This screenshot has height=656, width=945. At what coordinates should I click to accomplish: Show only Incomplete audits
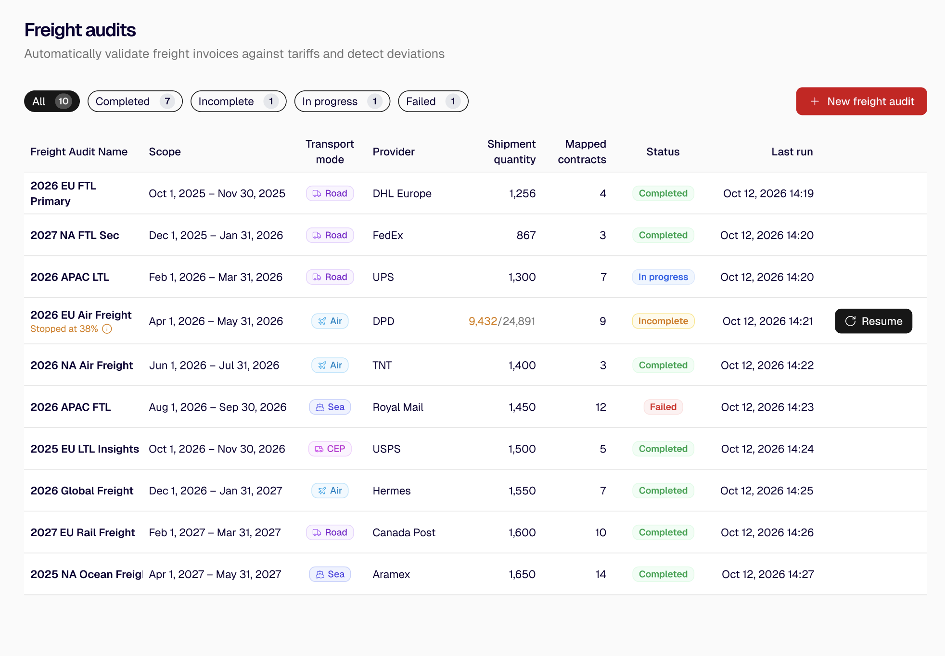[239, 101]
